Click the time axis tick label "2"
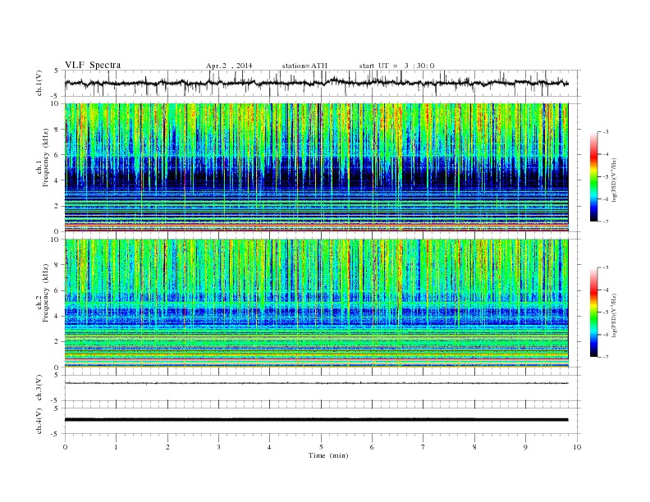650x502 pixels. (x=167, y=447)
